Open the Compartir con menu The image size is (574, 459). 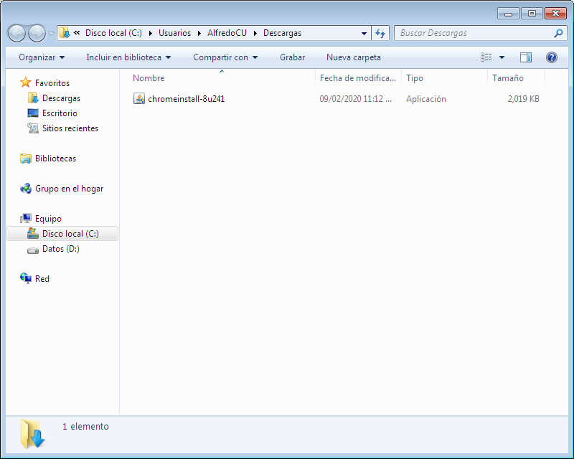225,57
